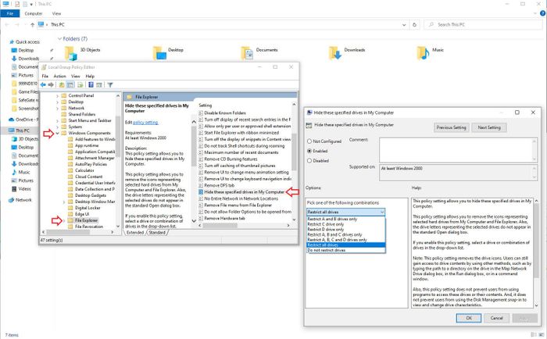Select the Enabled radio button
Screen dimensions: 547x339
[x=309, y=151]
